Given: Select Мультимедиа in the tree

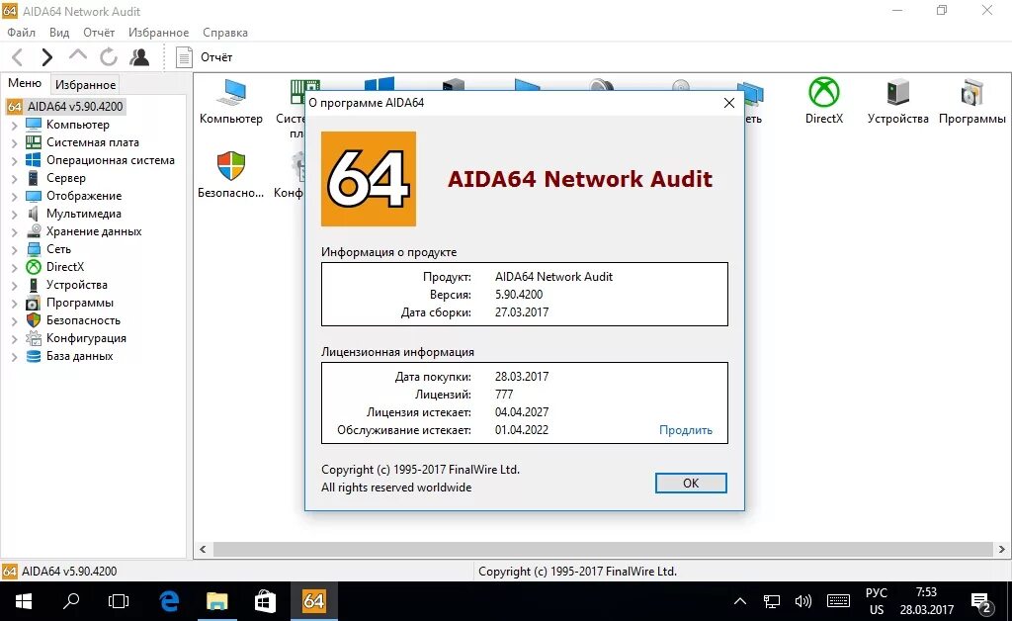Looking at the screenshot, I should click(73, 214).
